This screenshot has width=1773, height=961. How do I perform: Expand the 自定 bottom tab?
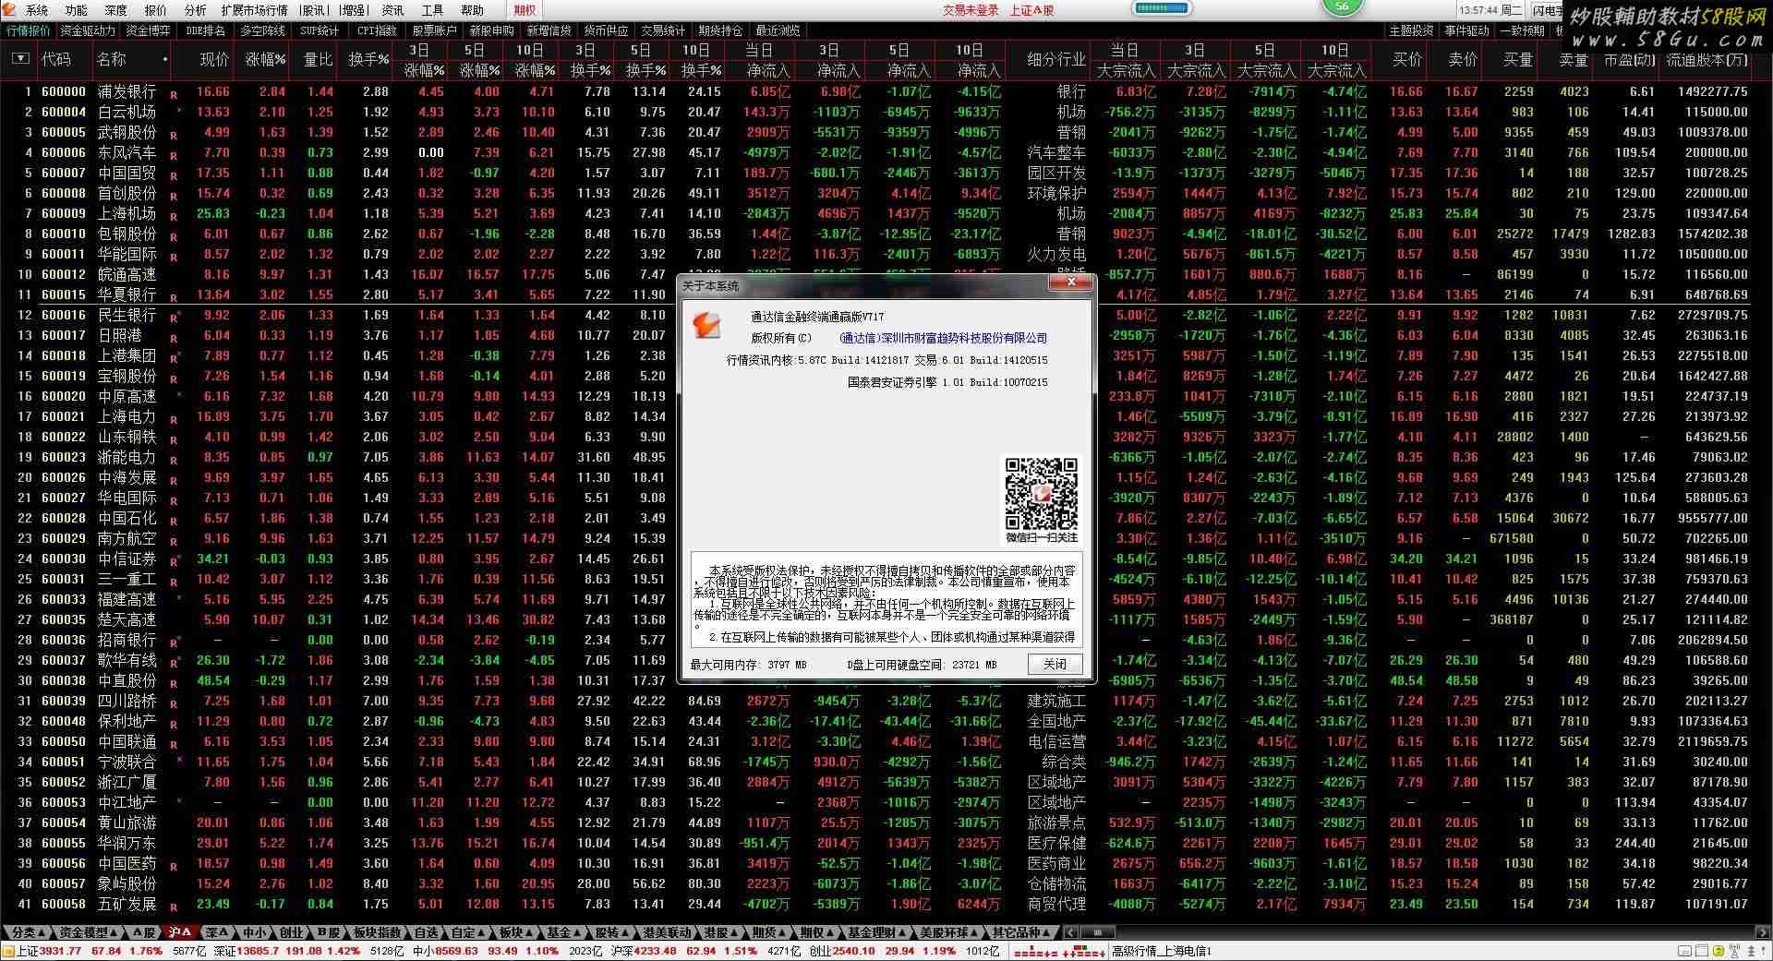point(469,932)
